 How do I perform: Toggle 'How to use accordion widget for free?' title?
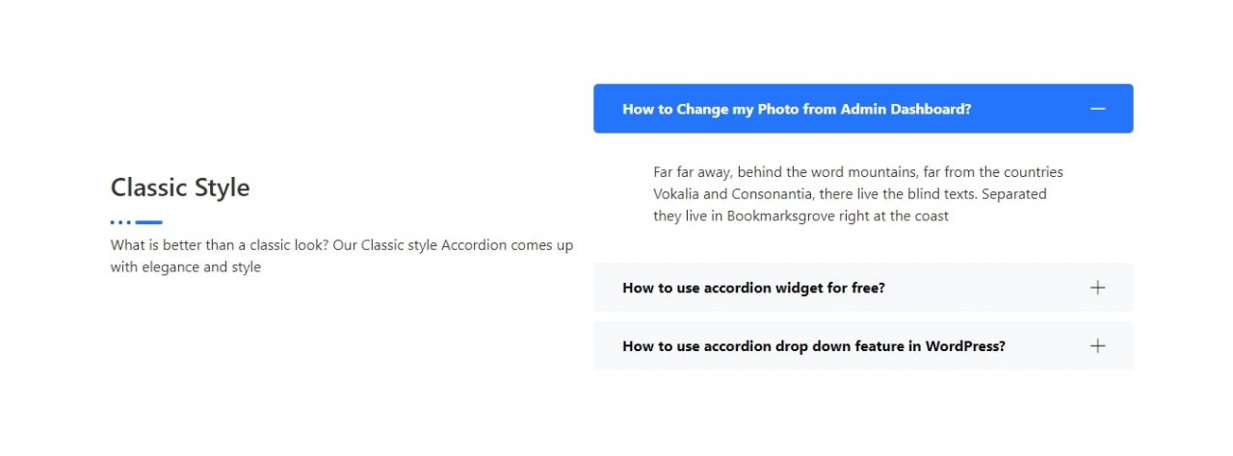753,288
